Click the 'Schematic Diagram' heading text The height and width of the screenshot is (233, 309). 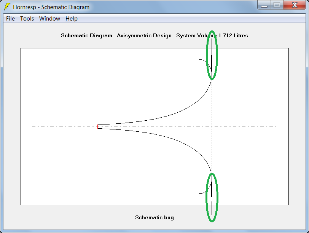pyautogui.click(x=86, y=35)
